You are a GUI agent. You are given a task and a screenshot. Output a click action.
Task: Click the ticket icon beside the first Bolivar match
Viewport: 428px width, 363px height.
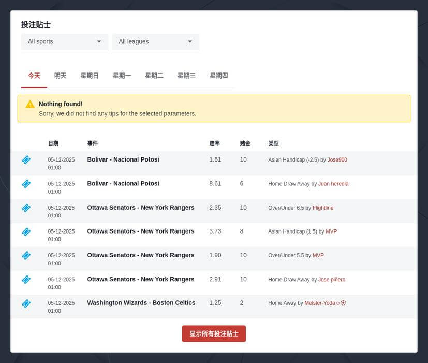pos(26,160)
